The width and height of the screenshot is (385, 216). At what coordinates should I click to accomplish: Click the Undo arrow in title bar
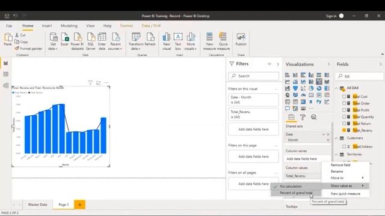15,16
